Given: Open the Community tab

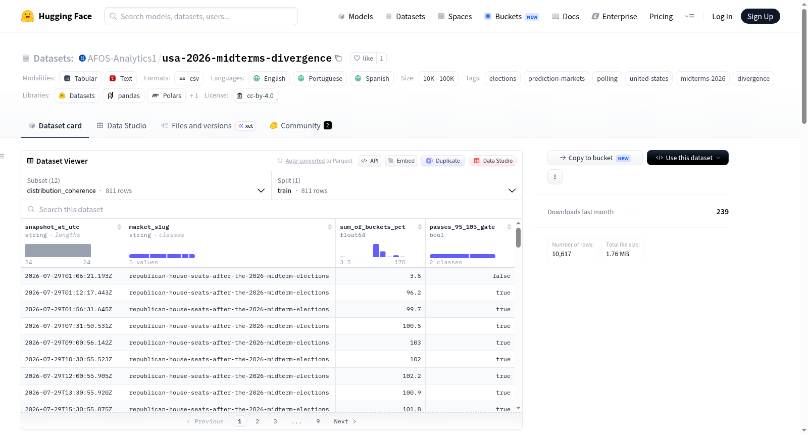Looking at the screenshot, I should tap(300, 126).
